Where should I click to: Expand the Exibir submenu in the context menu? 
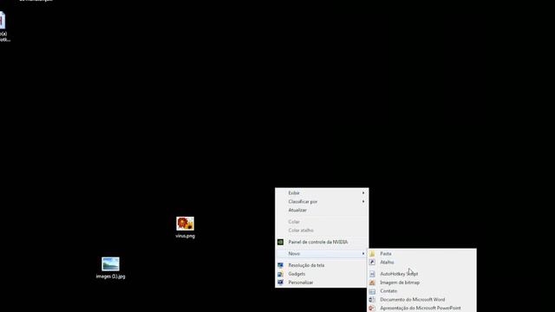[322, 192]
